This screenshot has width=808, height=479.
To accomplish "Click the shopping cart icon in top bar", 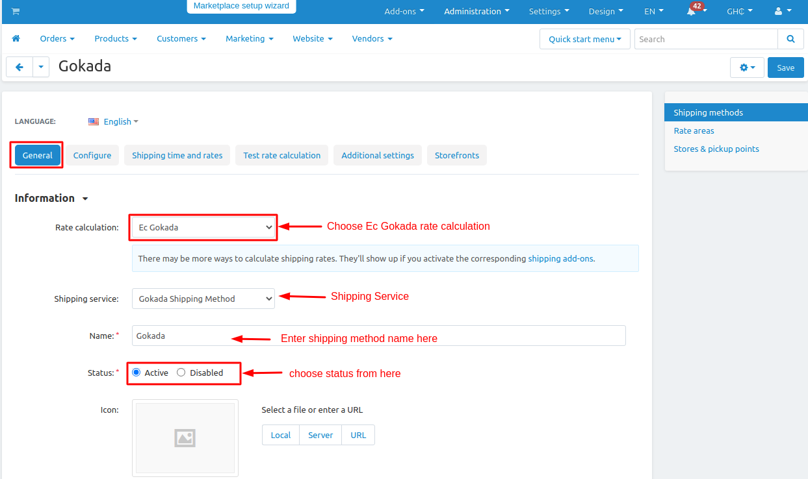I will point(16,11).
